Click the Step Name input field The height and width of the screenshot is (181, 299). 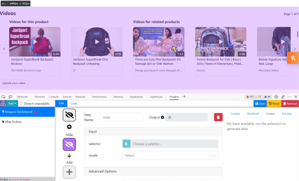point(121,117)
